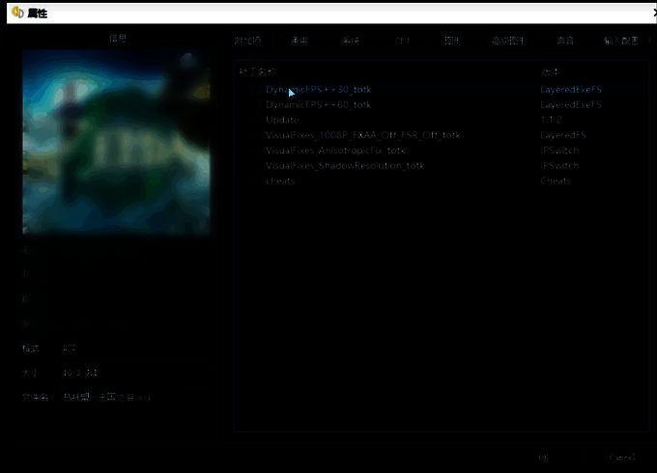Open the 输入配置 input profiles tab

pyautogui.click(x=620, y=41)
